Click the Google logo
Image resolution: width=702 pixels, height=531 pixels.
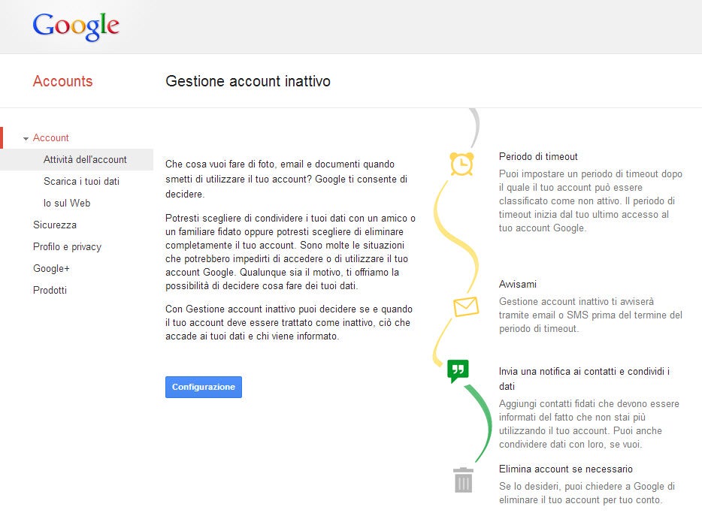pyautogui.click(x=76, y=27)
